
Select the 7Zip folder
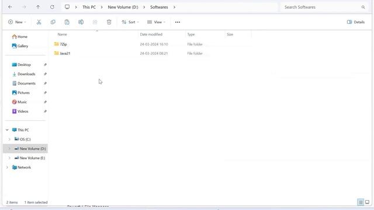coord(63,44)
